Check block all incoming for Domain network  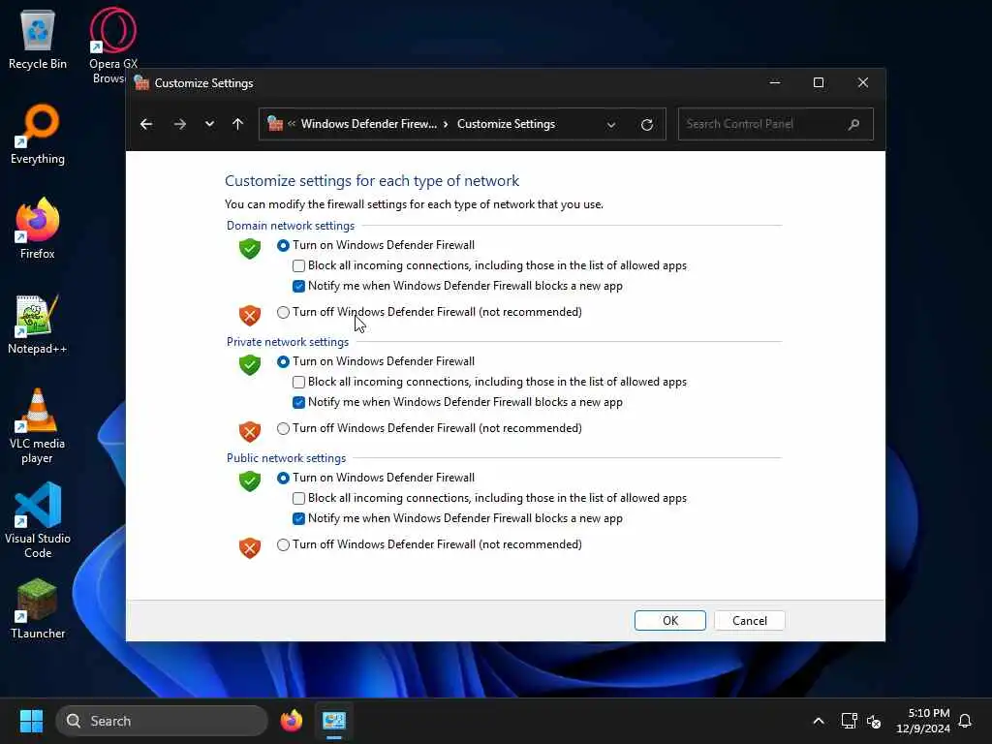298,265
